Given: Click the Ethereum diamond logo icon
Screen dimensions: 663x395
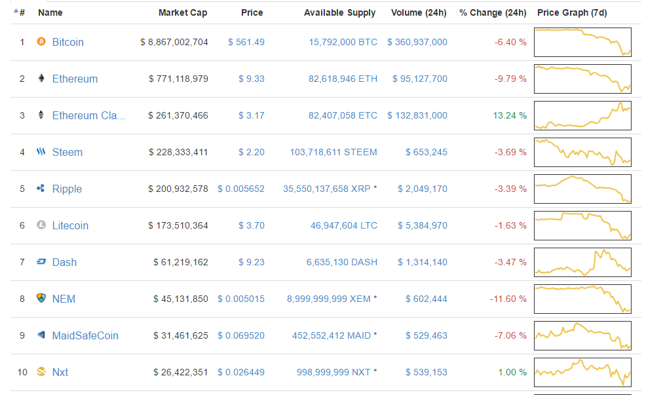Looking at the screenshot, I should 41,78.
